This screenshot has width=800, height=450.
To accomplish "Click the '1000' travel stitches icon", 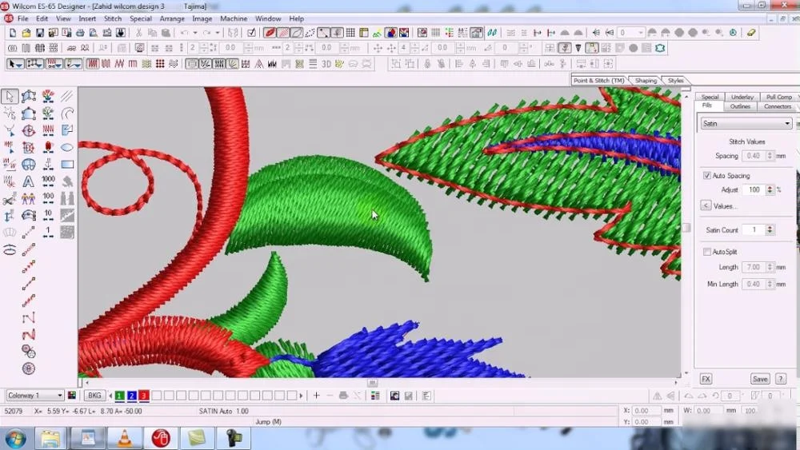I will [x=49, y=181].
